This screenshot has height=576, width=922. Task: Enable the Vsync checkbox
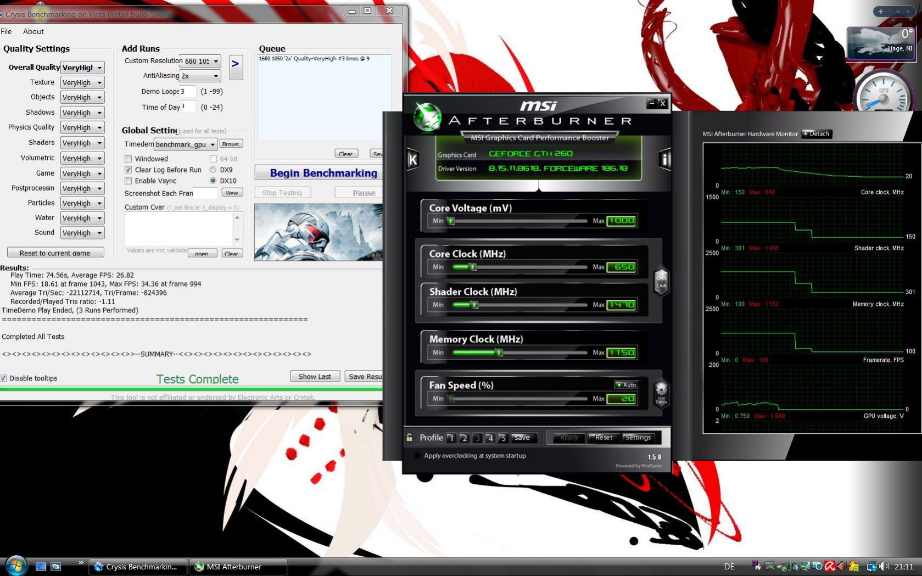128,181
